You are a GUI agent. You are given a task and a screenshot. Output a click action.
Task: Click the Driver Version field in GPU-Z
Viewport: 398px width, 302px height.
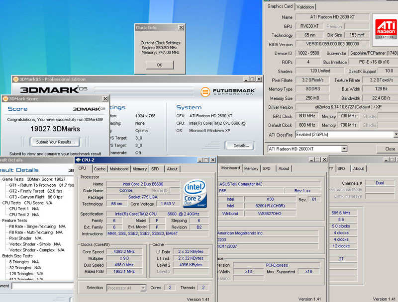point(347,107)
